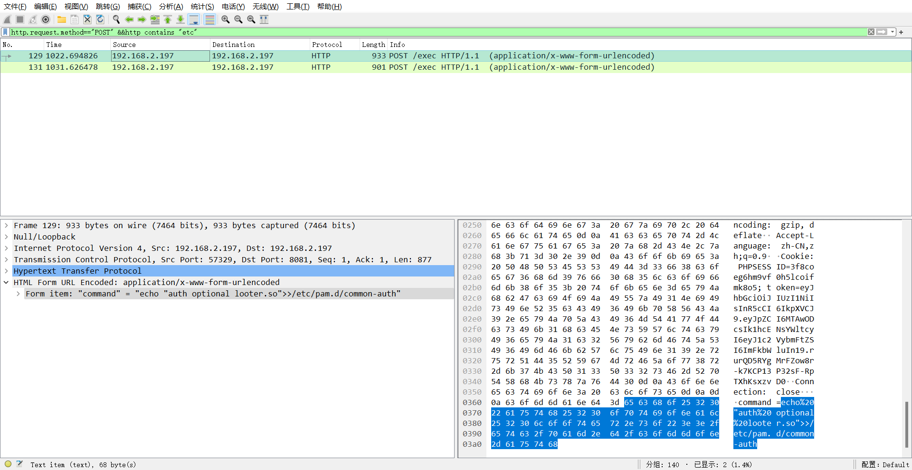Zoom in on the packet list text

tap(226, 19)
